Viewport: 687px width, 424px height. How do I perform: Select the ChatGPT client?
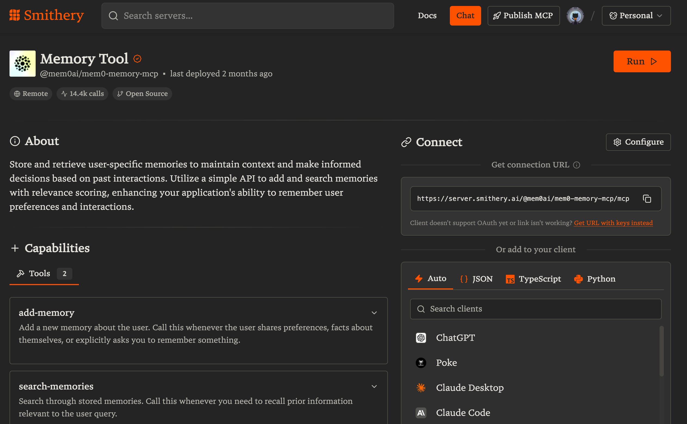coord(455,338)
